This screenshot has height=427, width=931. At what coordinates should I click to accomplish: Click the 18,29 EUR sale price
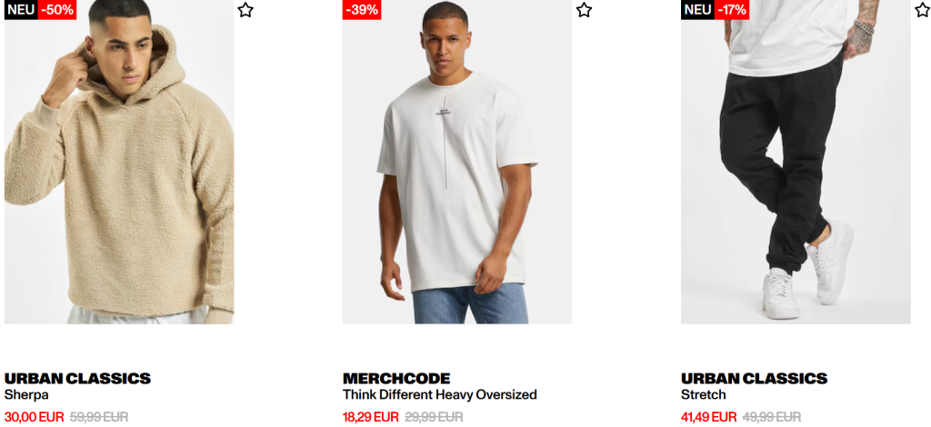[x=371, y=417]
